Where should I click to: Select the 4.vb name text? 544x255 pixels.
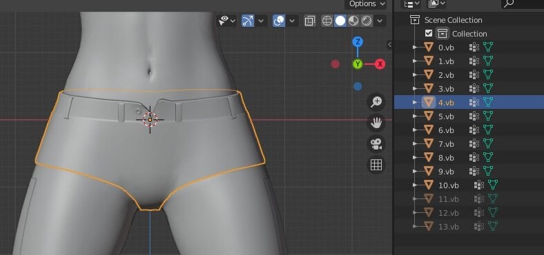coord(446,103)
